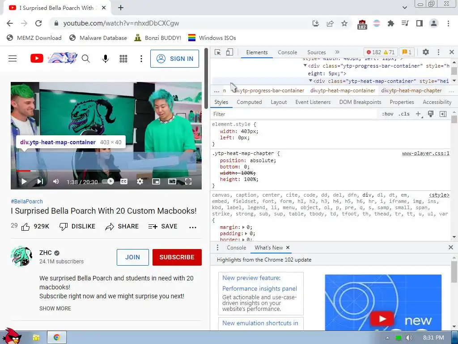Expand padding shorthand property
458x344 pixels.
pos(246,233)
